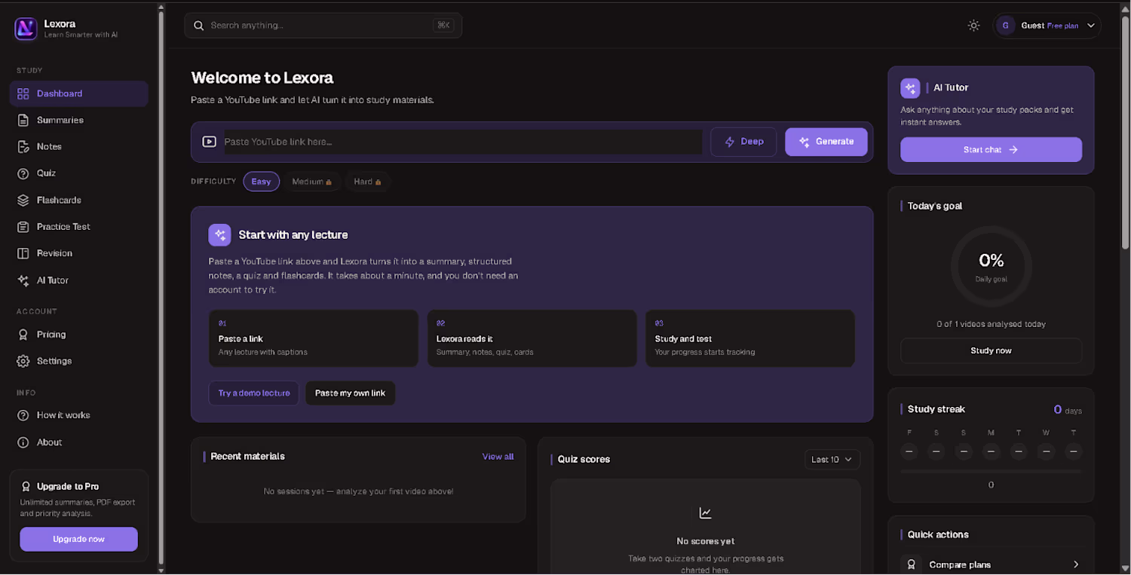The image size is (1131, 575).
Task: Click the YouTube play icon beside link field
Action: pyautogui.click(x=209, y=142)
